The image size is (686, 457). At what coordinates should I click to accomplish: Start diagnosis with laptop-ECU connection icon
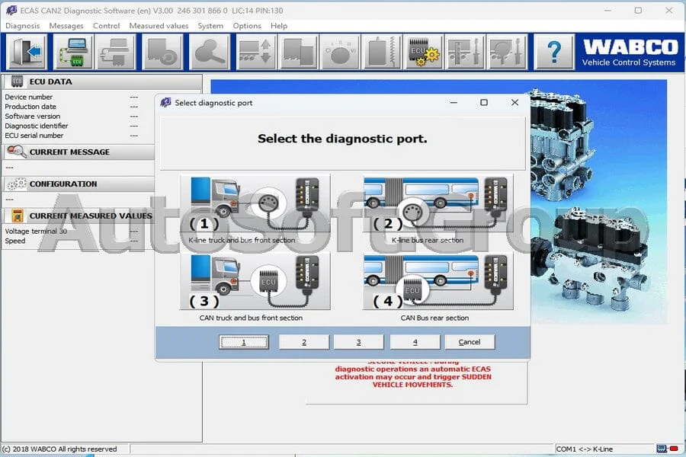pyautogui.click(x=73, y=52)
